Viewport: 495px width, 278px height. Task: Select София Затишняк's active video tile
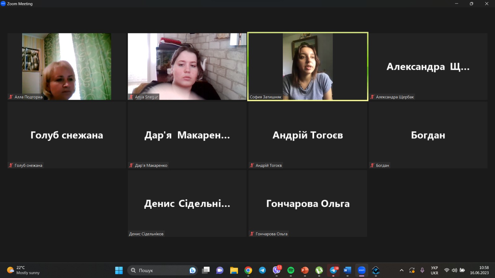click(x=308, y=66)
